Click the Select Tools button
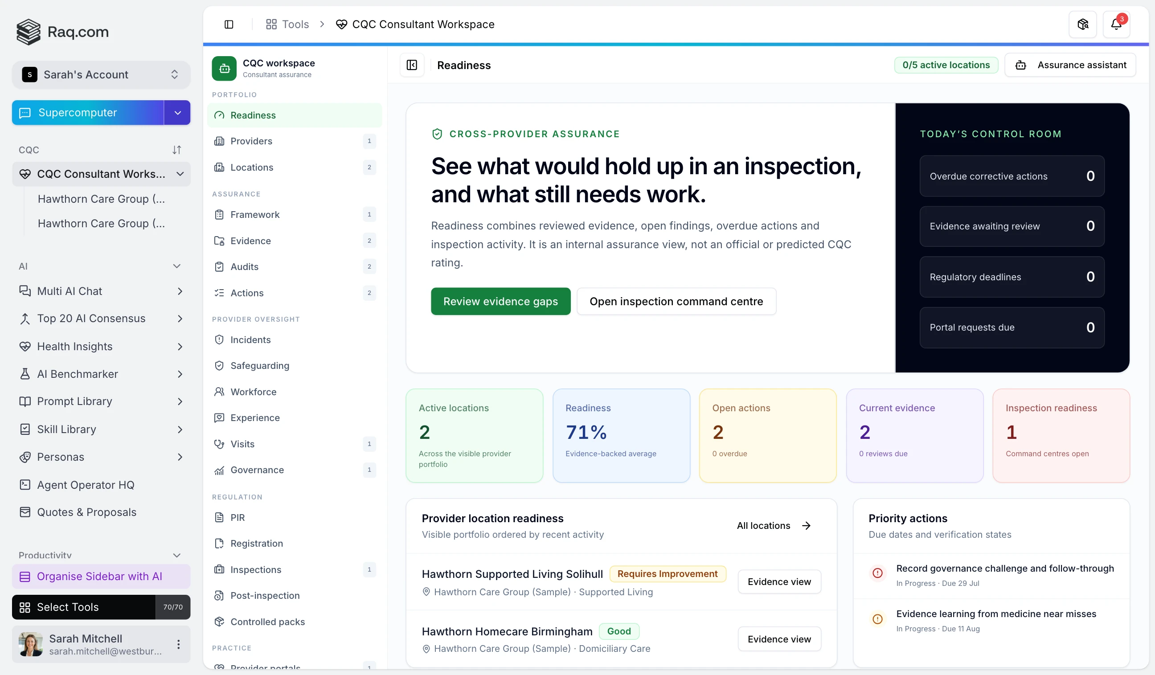The width and height of the screenshot is (1155, 675). (x=84, y=607)
